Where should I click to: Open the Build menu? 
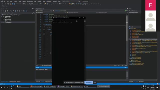pyautogui.click(x=20, y=1)
